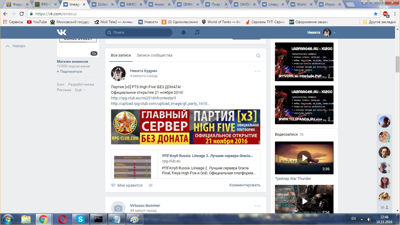Open the music note player icon
The width and height of the screenshot is (400, 225).
197,33
